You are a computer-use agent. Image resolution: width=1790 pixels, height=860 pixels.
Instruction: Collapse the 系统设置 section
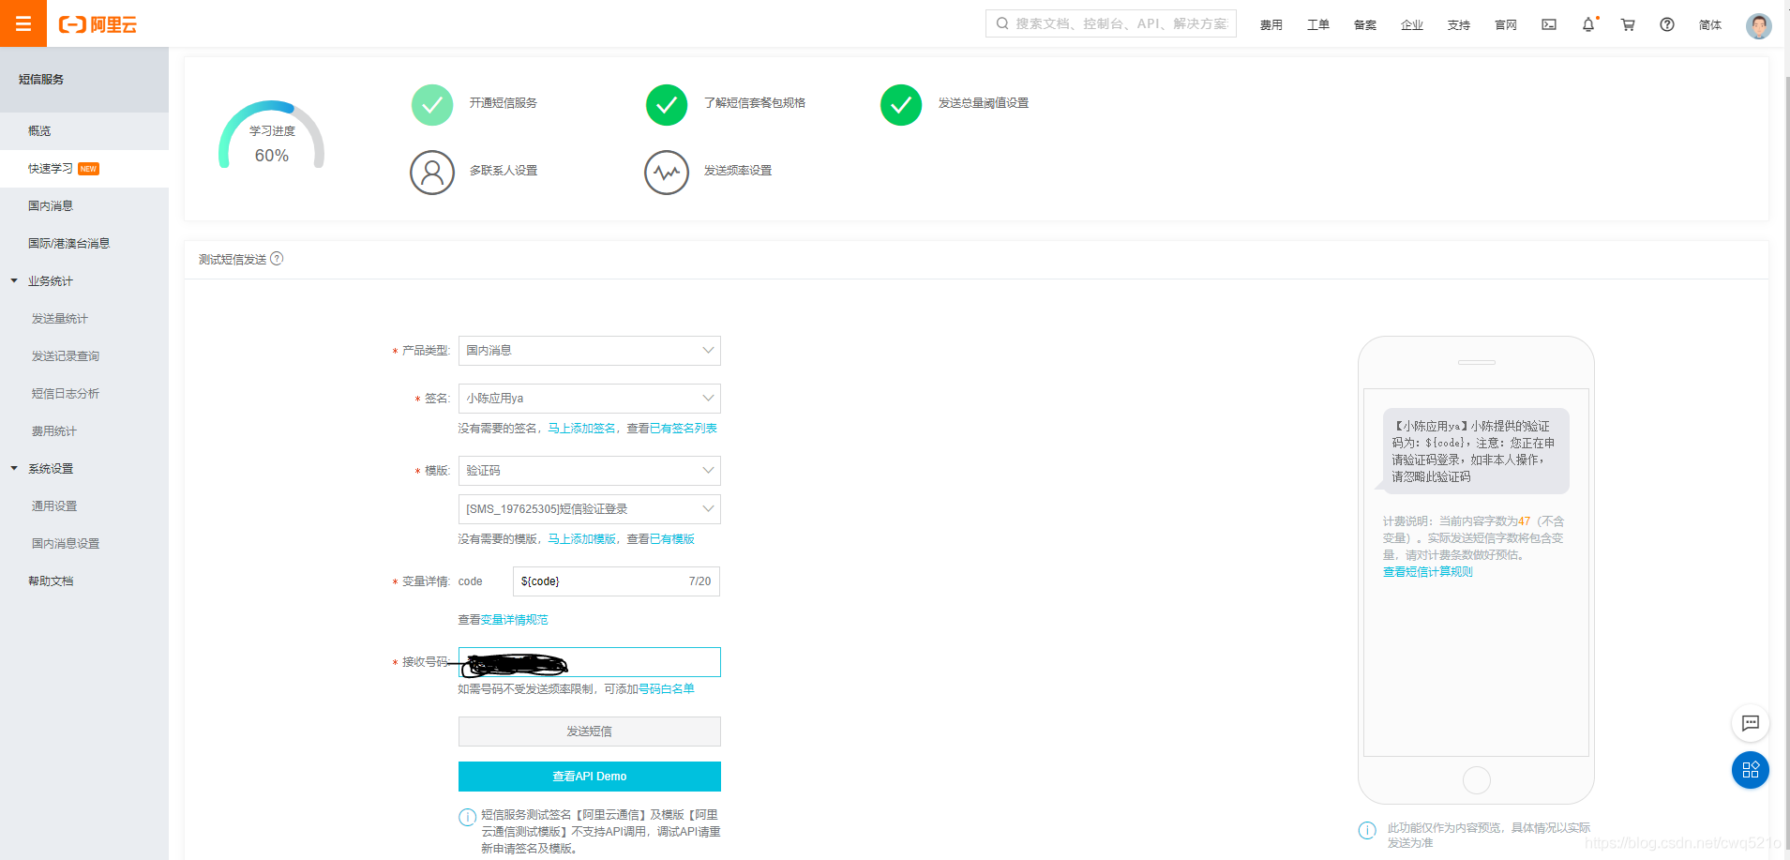point(13,468)
